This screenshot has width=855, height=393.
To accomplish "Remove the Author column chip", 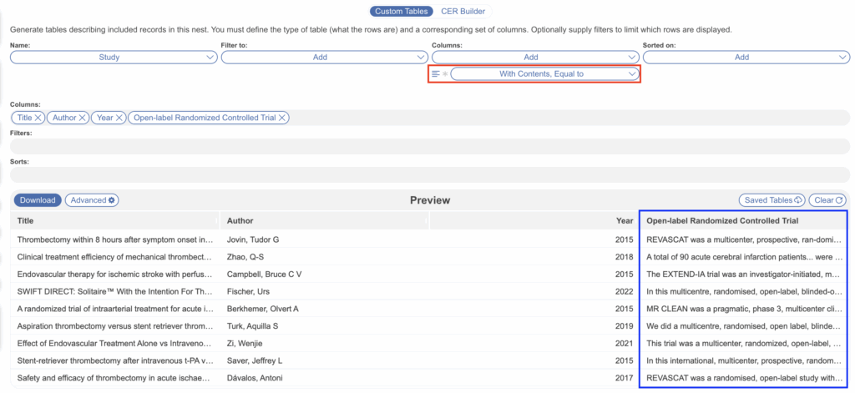I will (x=82, y=118).
